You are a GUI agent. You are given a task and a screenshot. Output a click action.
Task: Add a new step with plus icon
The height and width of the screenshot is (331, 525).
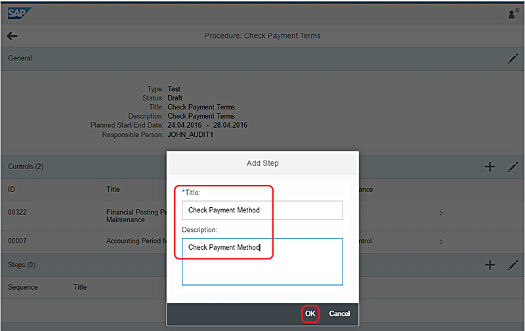(x=490, y=265)
